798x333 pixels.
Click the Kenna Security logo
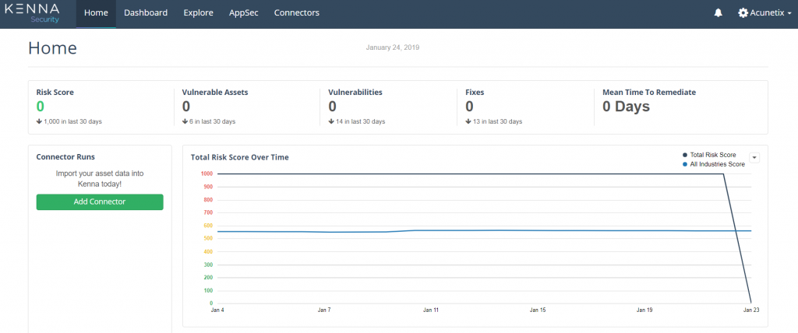tap(31, 13)
